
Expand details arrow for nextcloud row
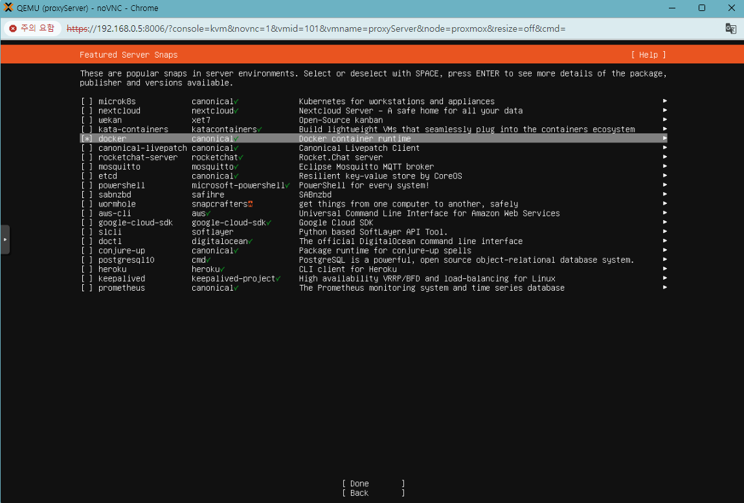pos(665,110)
